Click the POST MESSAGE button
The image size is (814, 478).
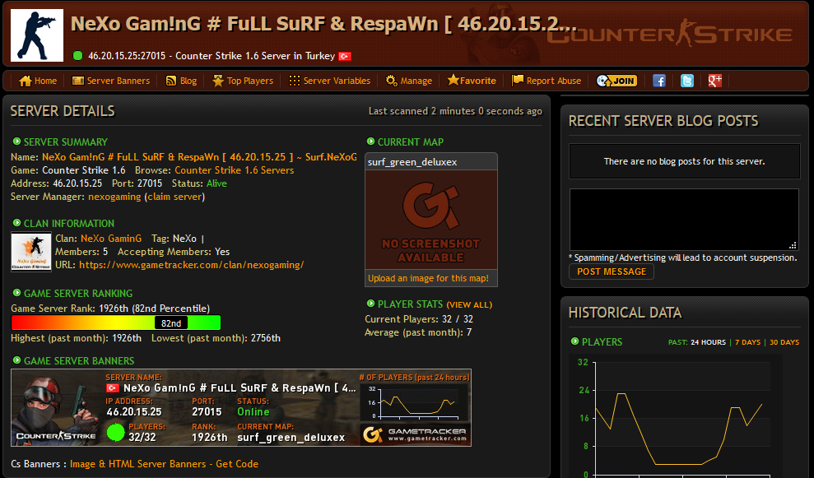(x=612, y=271)
